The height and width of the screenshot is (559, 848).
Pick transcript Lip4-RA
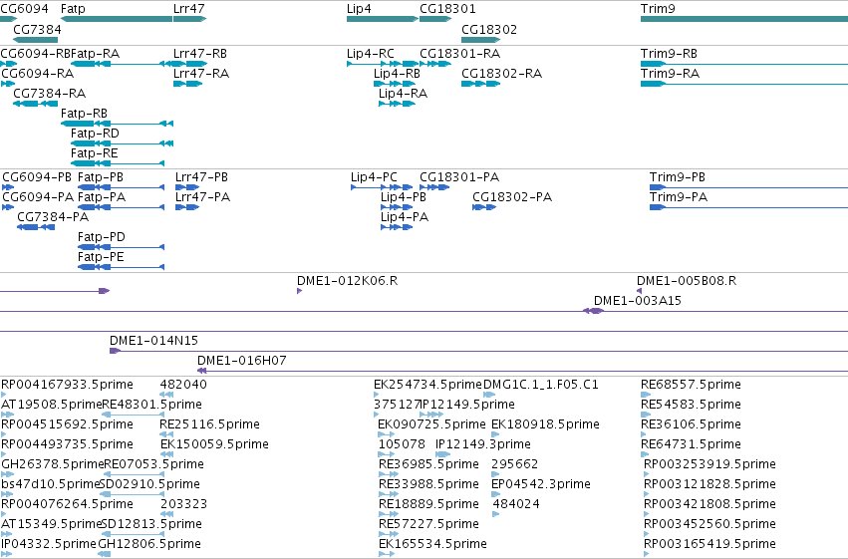pyautogui.click(x=403, y=94)
